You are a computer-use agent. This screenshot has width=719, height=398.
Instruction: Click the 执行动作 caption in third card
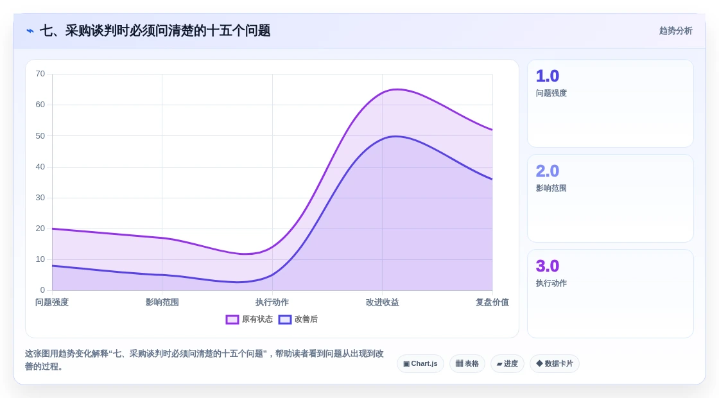[551, 283]
